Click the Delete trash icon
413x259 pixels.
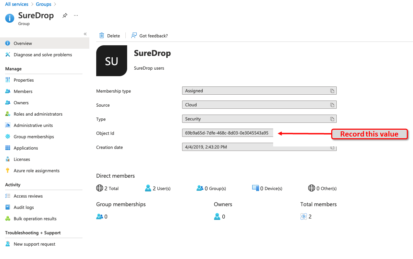[102, 35]
